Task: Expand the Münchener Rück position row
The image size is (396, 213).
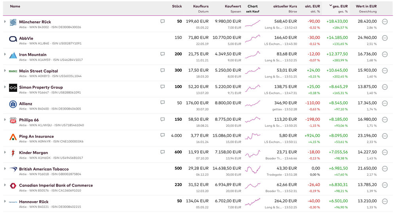Action: 5,21
